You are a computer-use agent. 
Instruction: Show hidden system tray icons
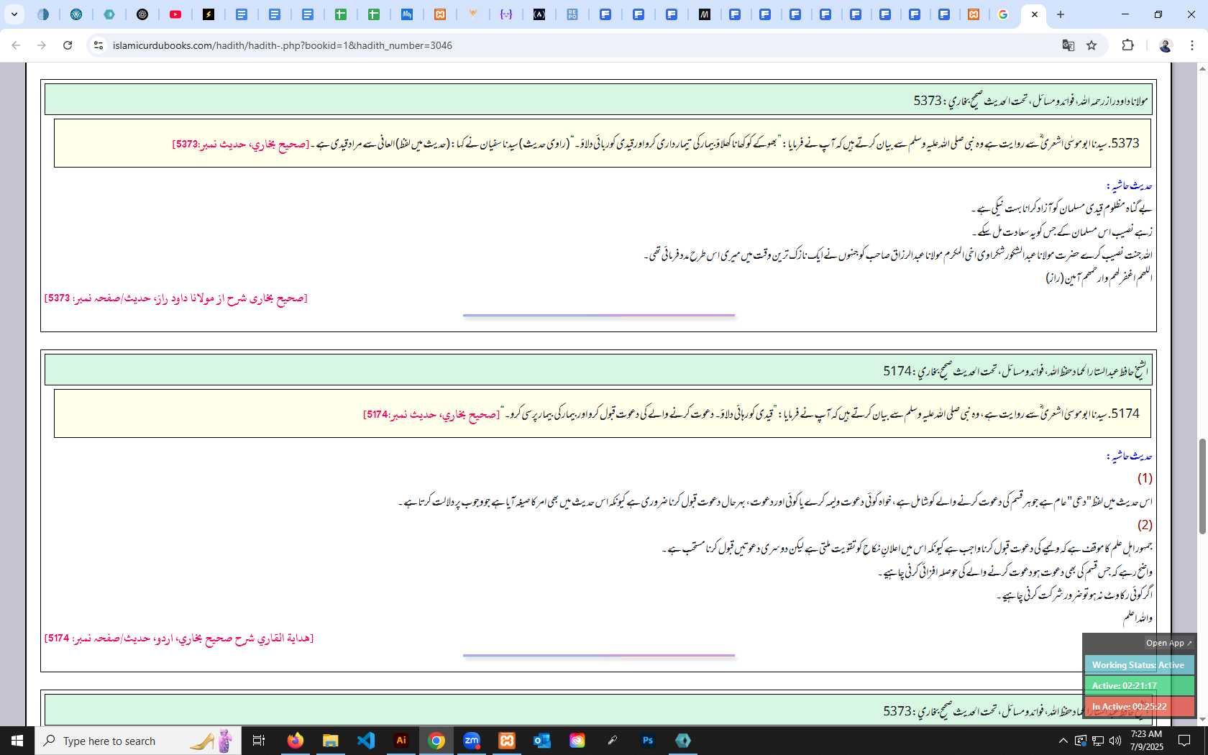coord(1063,741)
